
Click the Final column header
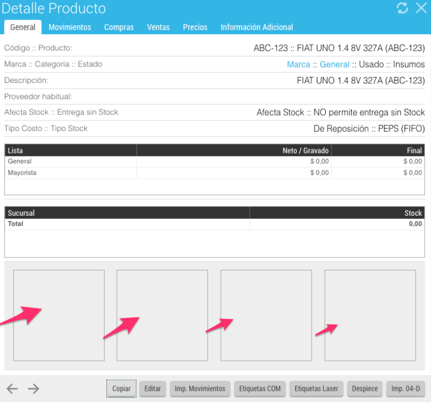(378, 150)
